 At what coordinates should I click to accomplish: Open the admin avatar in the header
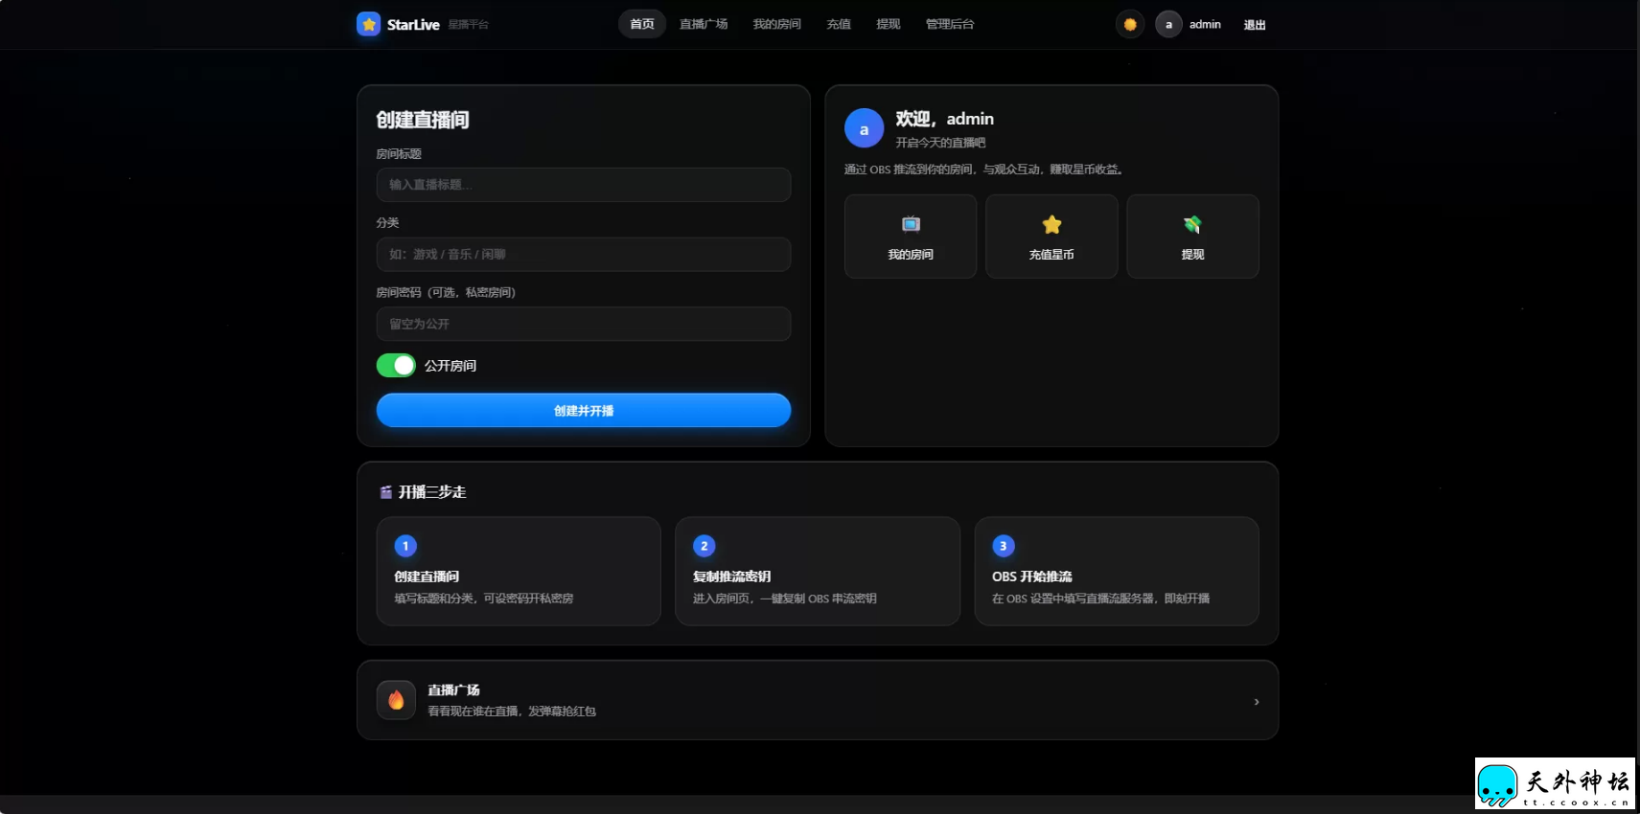point(1168,25)
